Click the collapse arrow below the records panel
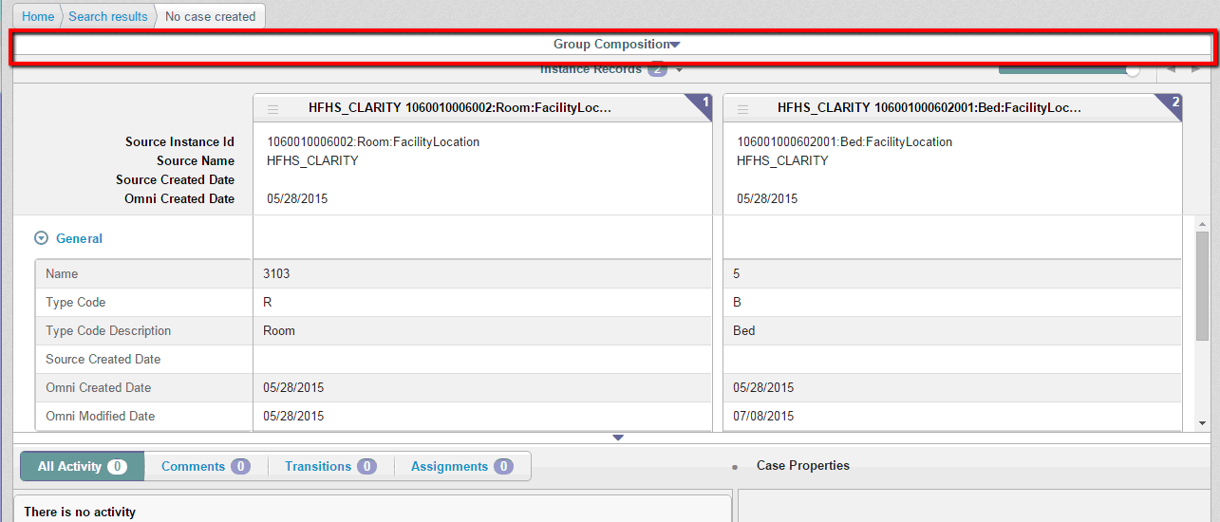The height and width of the screenshot is (522, 1220). (618, 438)
